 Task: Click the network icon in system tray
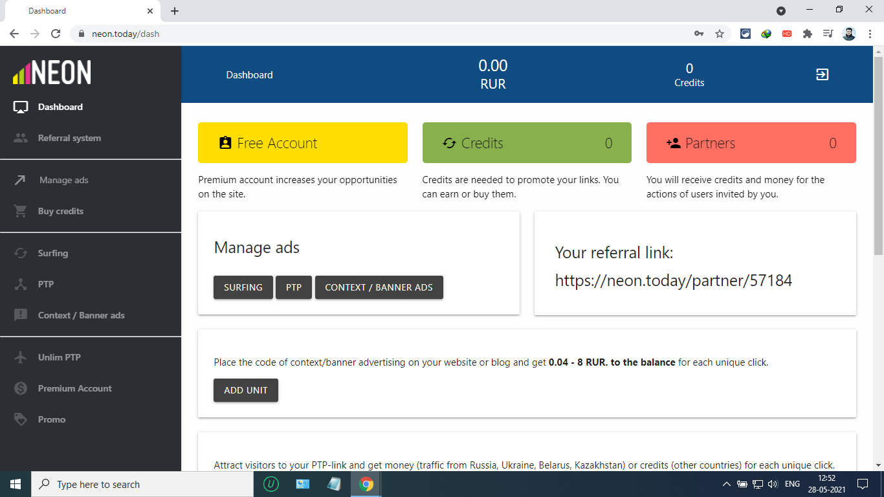(x=758, y=484)
